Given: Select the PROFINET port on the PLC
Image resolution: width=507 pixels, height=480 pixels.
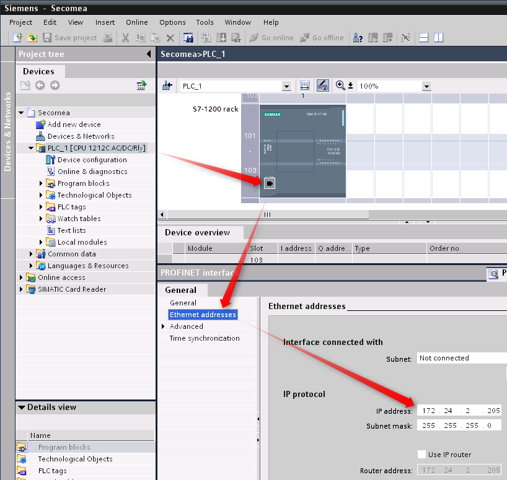Looking at the screenshot, I should (270, 183).
